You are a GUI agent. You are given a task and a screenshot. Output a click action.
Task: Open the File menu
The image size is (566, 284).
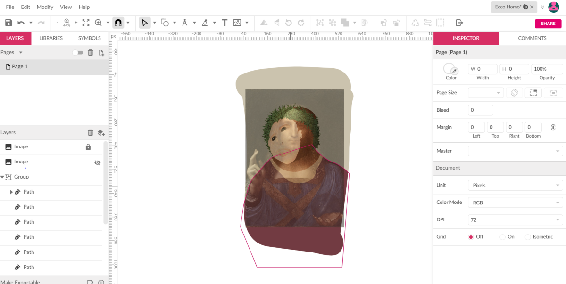[x=10, y=7]
